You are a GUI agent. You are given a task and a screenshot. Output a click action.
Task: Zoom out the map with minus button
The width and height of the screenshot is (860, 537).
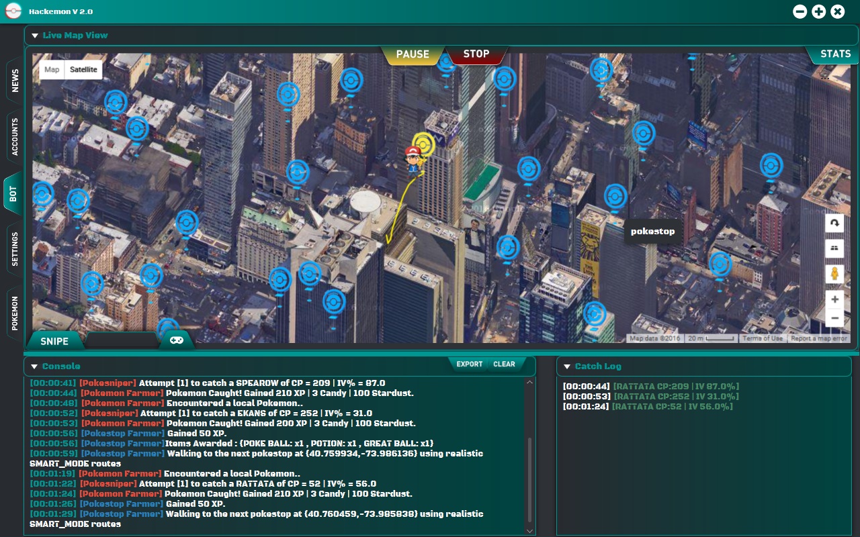tap(834, 318)
